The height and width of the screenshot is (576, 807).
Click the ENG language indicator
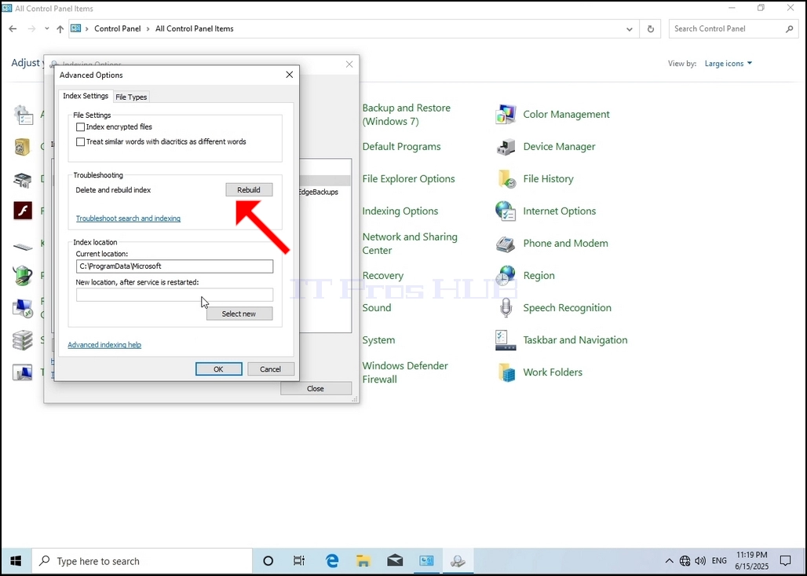pos(720,561)
